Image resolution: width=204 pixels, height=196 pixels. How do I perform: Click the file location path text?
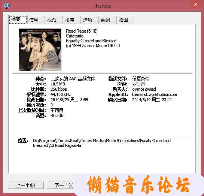coord(102,143)
